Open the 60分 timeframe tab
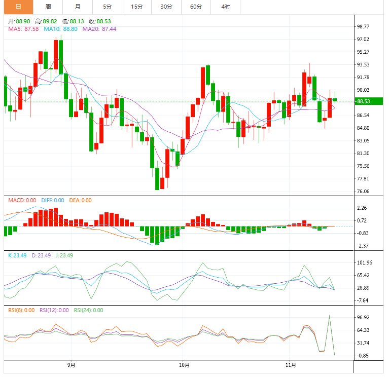 pos(196,7)
